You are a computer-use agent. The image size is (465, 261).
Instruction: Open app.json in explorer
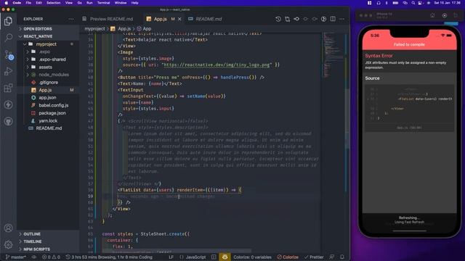tap(48, 98)
